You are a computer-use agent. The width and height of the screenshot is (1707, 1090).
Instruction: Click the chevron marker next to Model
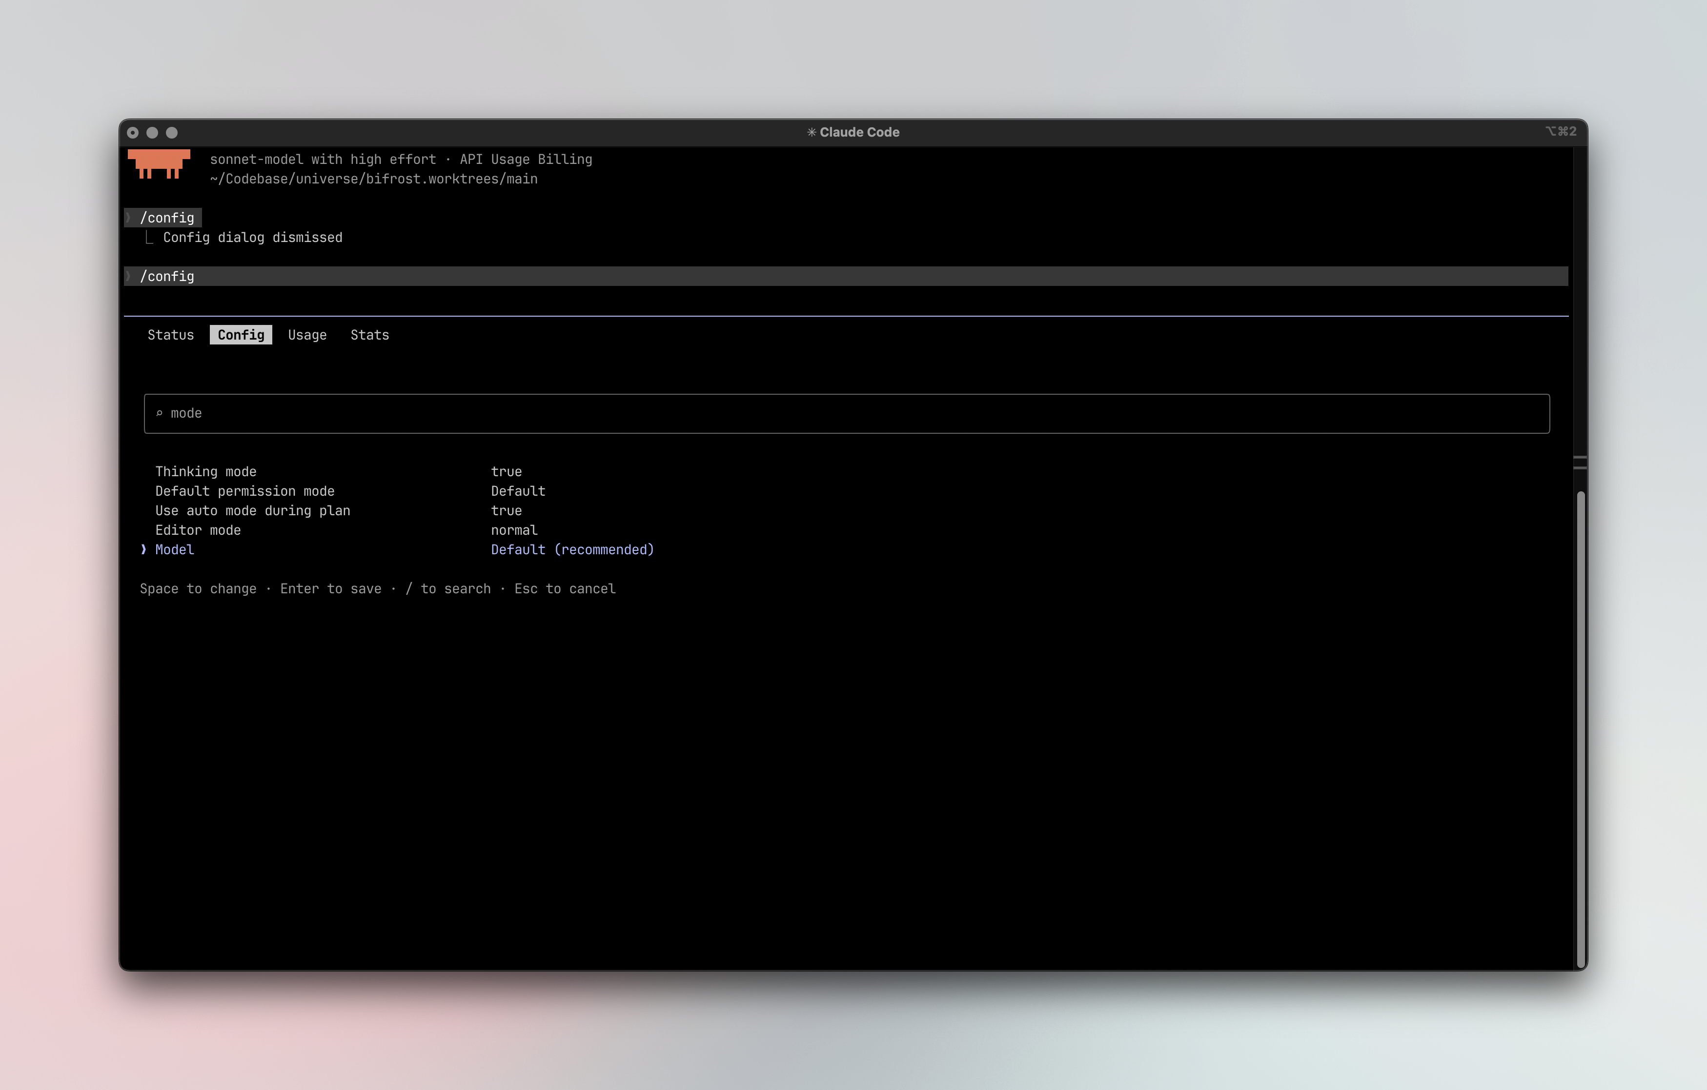coord(143,549)
